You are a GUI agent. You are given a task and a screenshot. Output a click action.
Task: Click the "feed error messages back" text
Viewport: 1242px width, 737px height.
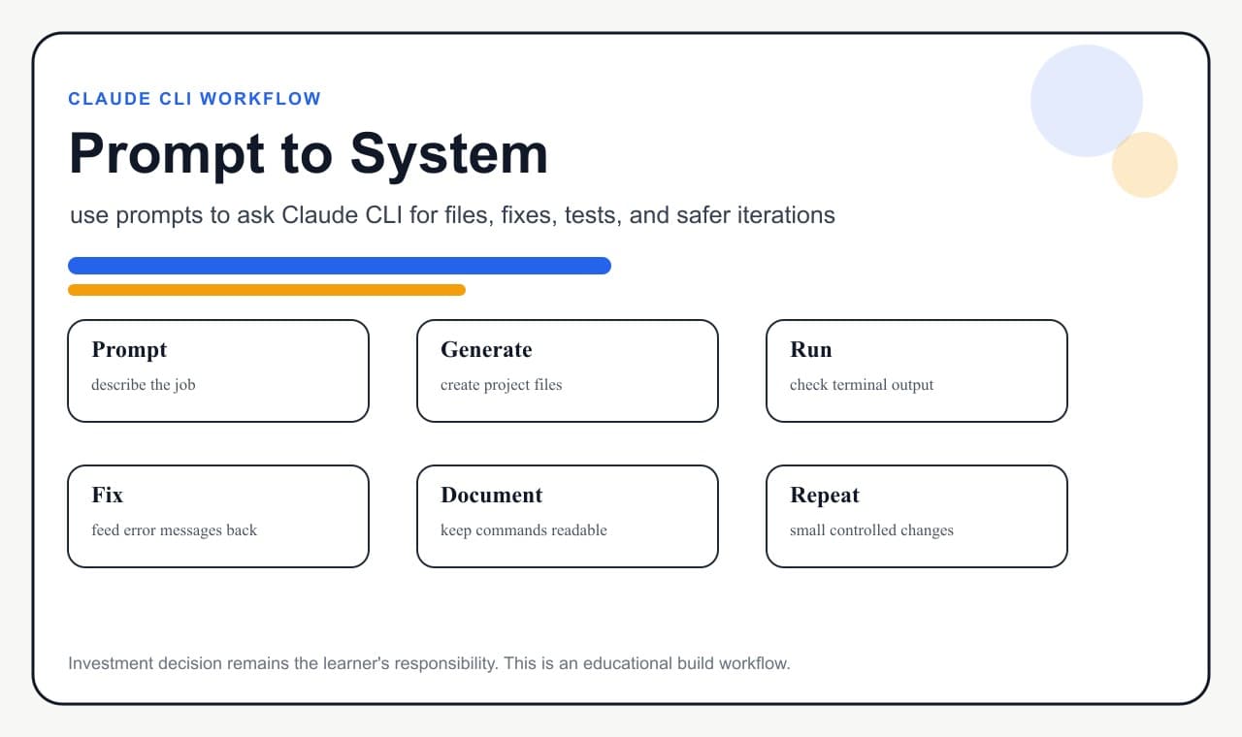pos(174,530)
